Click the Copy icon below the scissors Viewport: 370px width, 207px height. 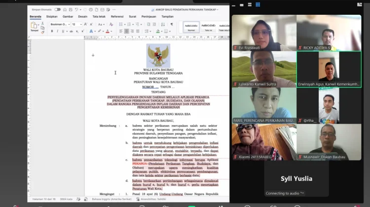coord(42,28)
